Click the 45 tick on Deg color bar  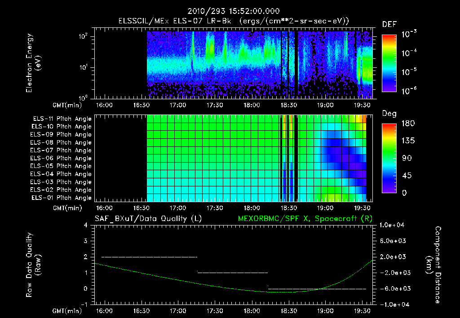tap(407, 176)
